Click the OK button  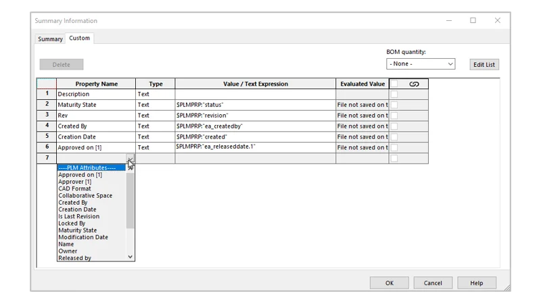pyautogui.click(x=389, y=283)
